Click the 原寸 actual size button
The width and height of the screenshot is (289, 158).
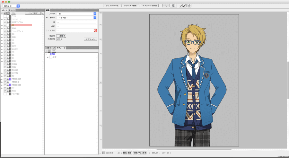point(144,153)
